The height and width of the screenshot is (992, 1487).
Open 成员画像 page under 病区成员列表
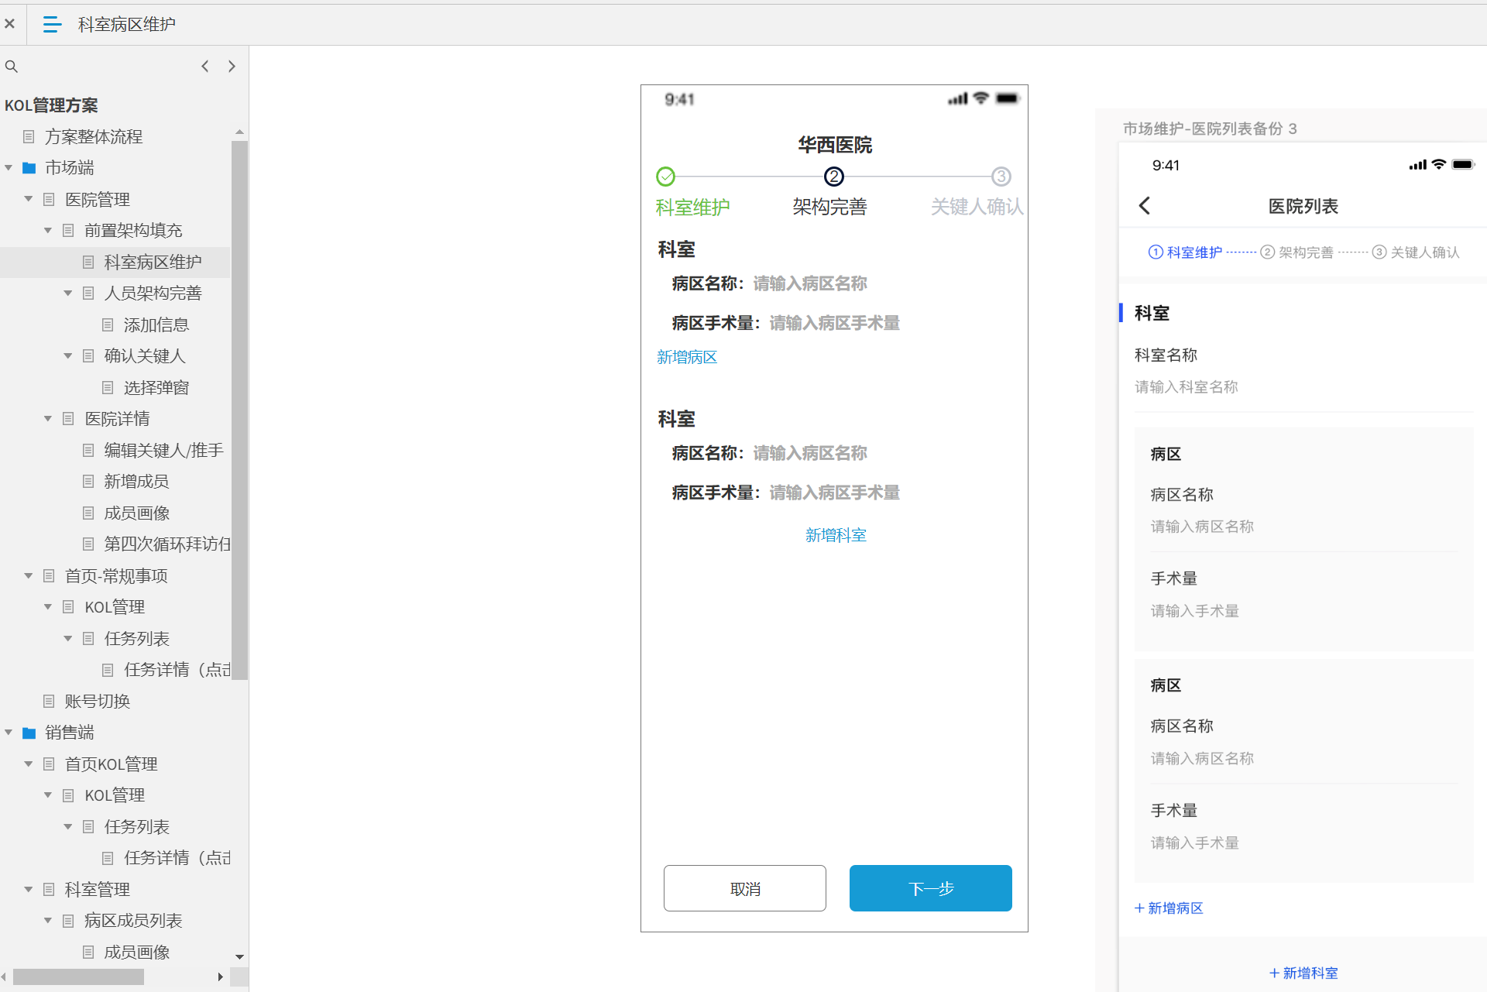point(136,953)
